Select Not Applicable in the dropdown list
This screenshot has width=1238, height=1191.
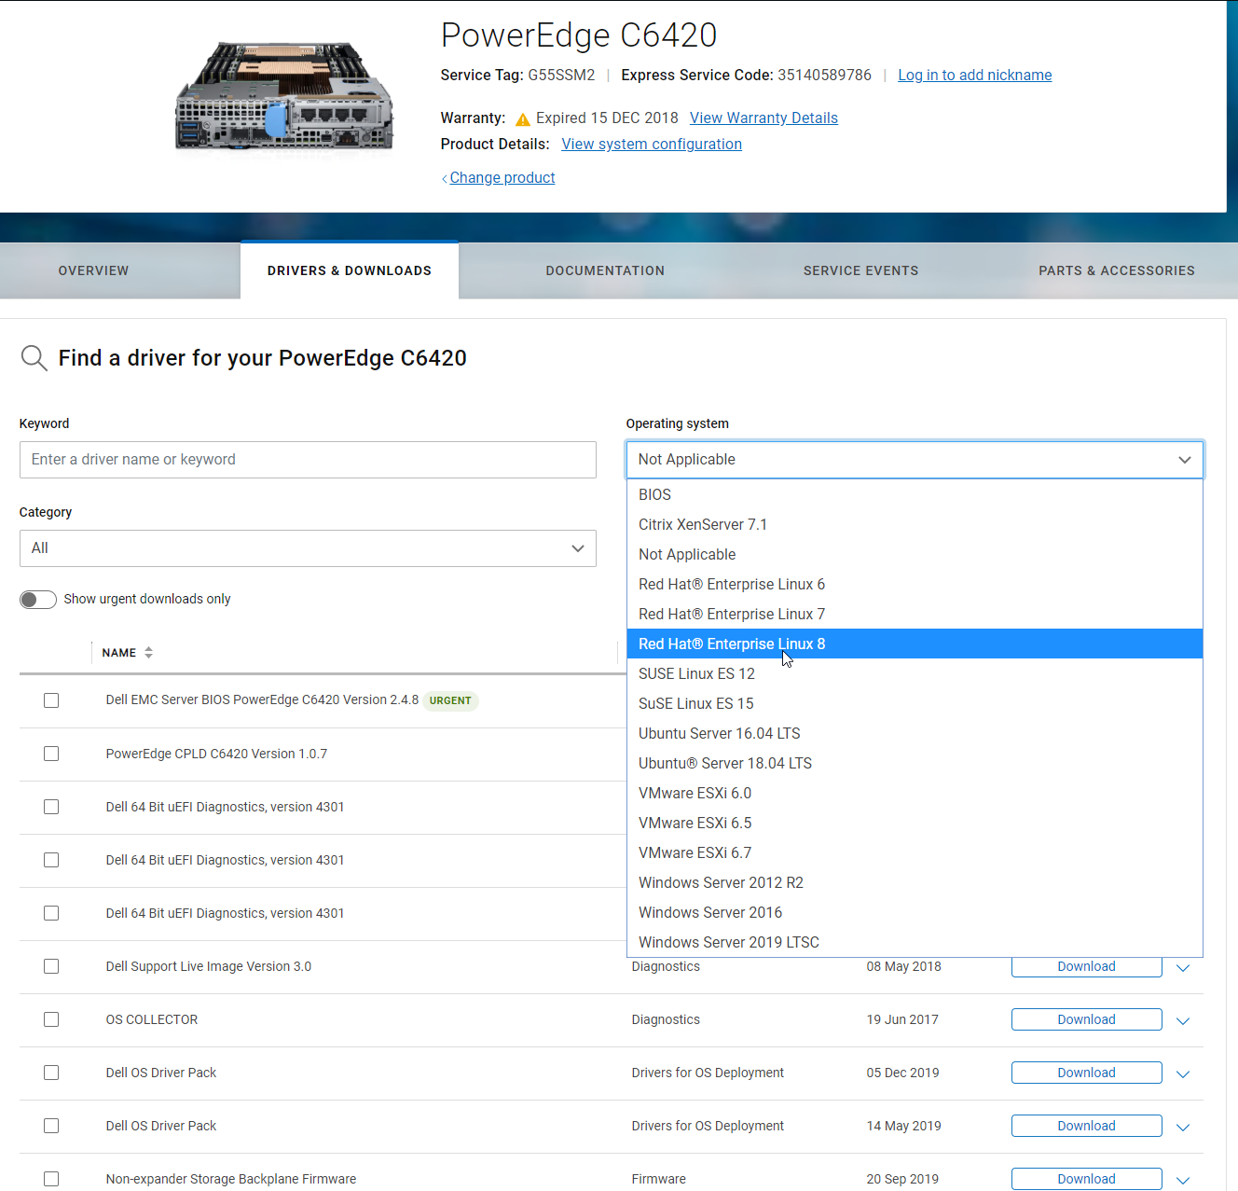[x=915, y=554]
